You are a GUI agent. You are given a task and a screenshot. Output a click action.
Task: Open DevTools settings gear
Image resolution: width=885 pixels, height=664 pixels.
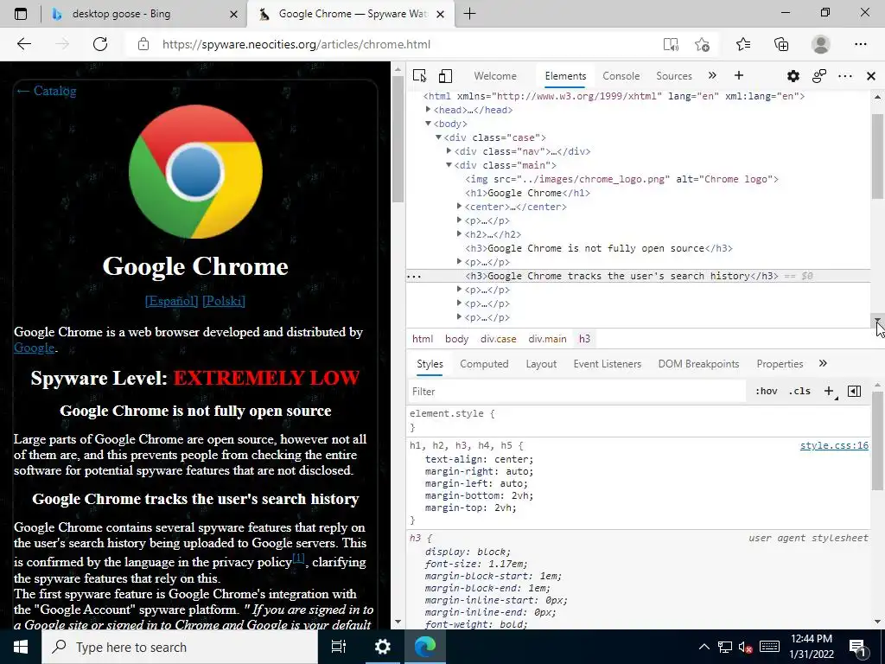pos(793,76)
